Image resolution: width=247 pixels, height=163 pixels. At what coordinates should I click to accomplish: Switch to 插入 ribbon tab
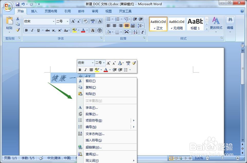pyautogui.click(x=34, y=11)
